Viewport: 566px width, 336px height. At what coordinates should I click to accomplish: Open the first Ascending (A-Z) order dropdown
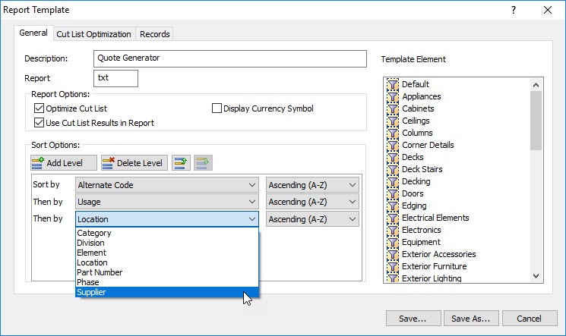pyautogui.click(x=311, y=184)
